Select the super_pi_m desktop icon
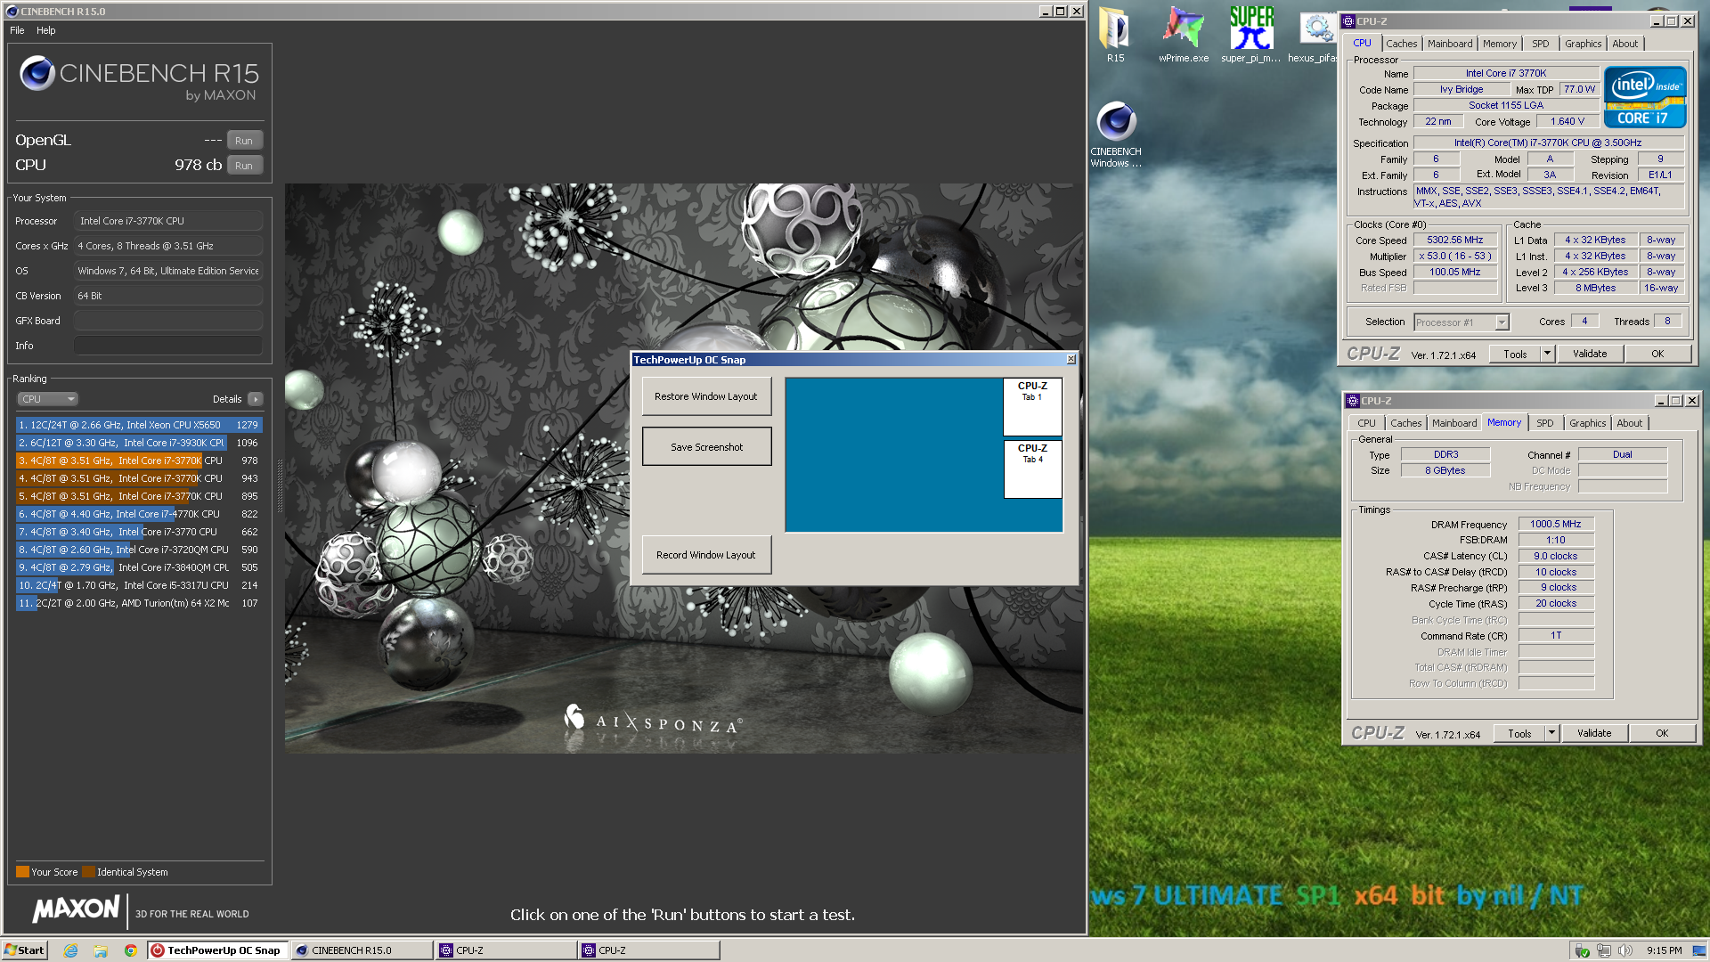Viewport: 1710px width, 962px height. (x=1250, y=34)
